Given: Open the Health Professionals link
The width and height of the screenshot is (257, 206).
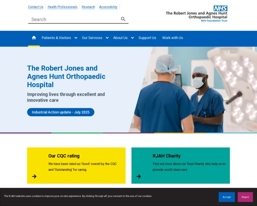Looking at the screenshot, I should (x=63, y=7).
